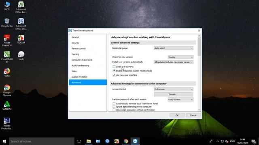Check Ignore alpha blending on this computer
This screenshot has height=145, width=259.
point(114,107)
